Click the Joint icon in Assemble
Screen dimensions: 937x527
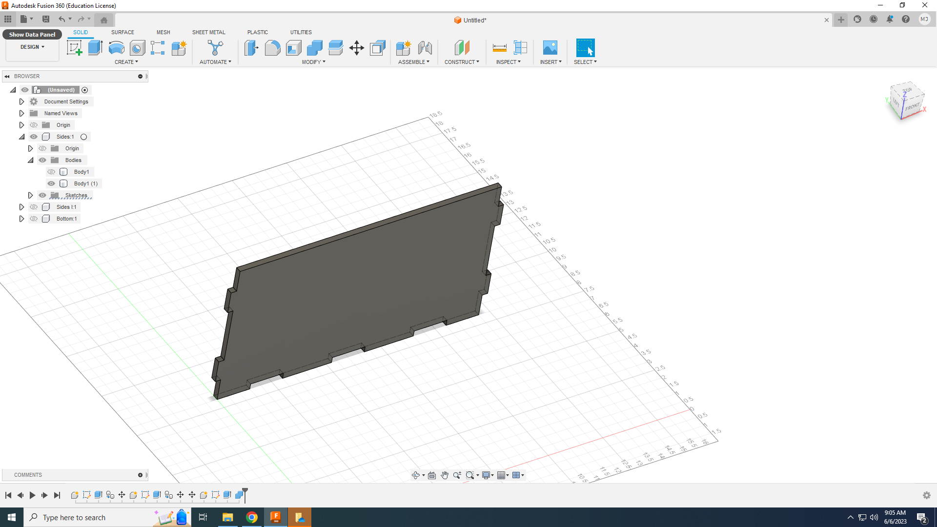point(425,48)
